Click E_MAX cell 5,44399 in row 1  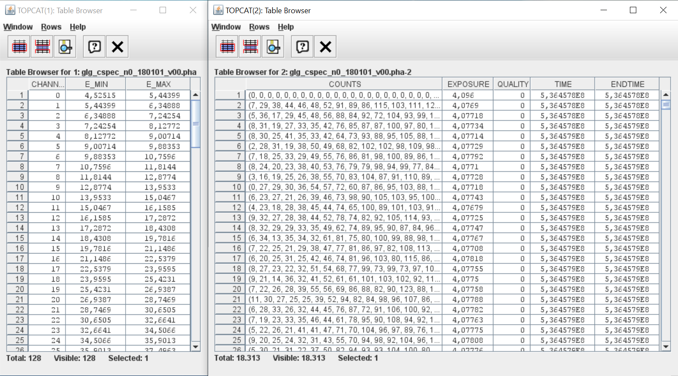pyautogui.click(x=158, y=95)
